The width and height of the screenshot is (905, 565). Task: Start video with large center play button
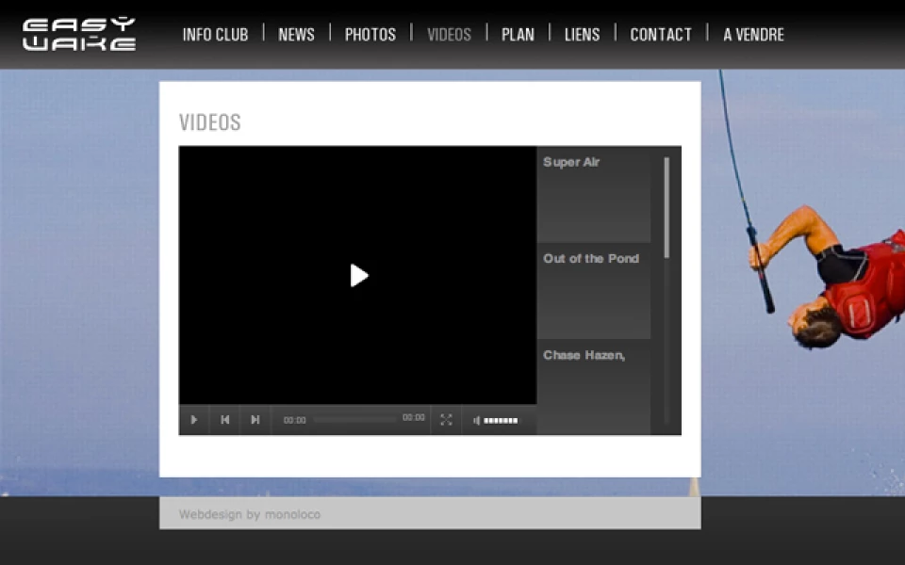[359, 276]
